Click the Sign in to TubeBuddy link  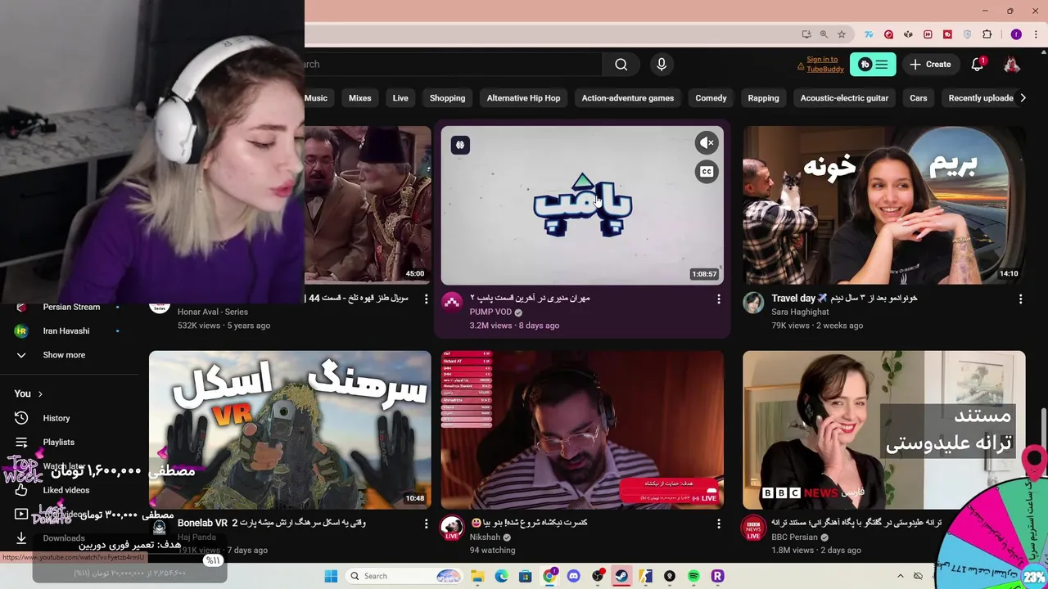click(825, 65)
